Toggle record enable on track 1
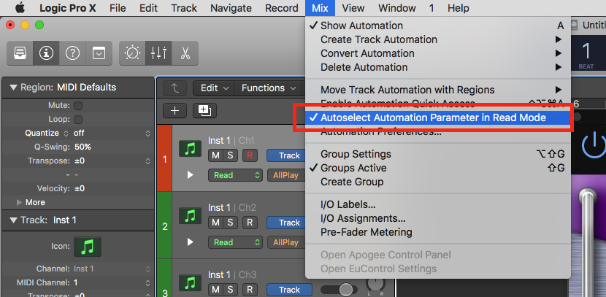The height and width of the screenshot is (297, 606). pos(250,155)
